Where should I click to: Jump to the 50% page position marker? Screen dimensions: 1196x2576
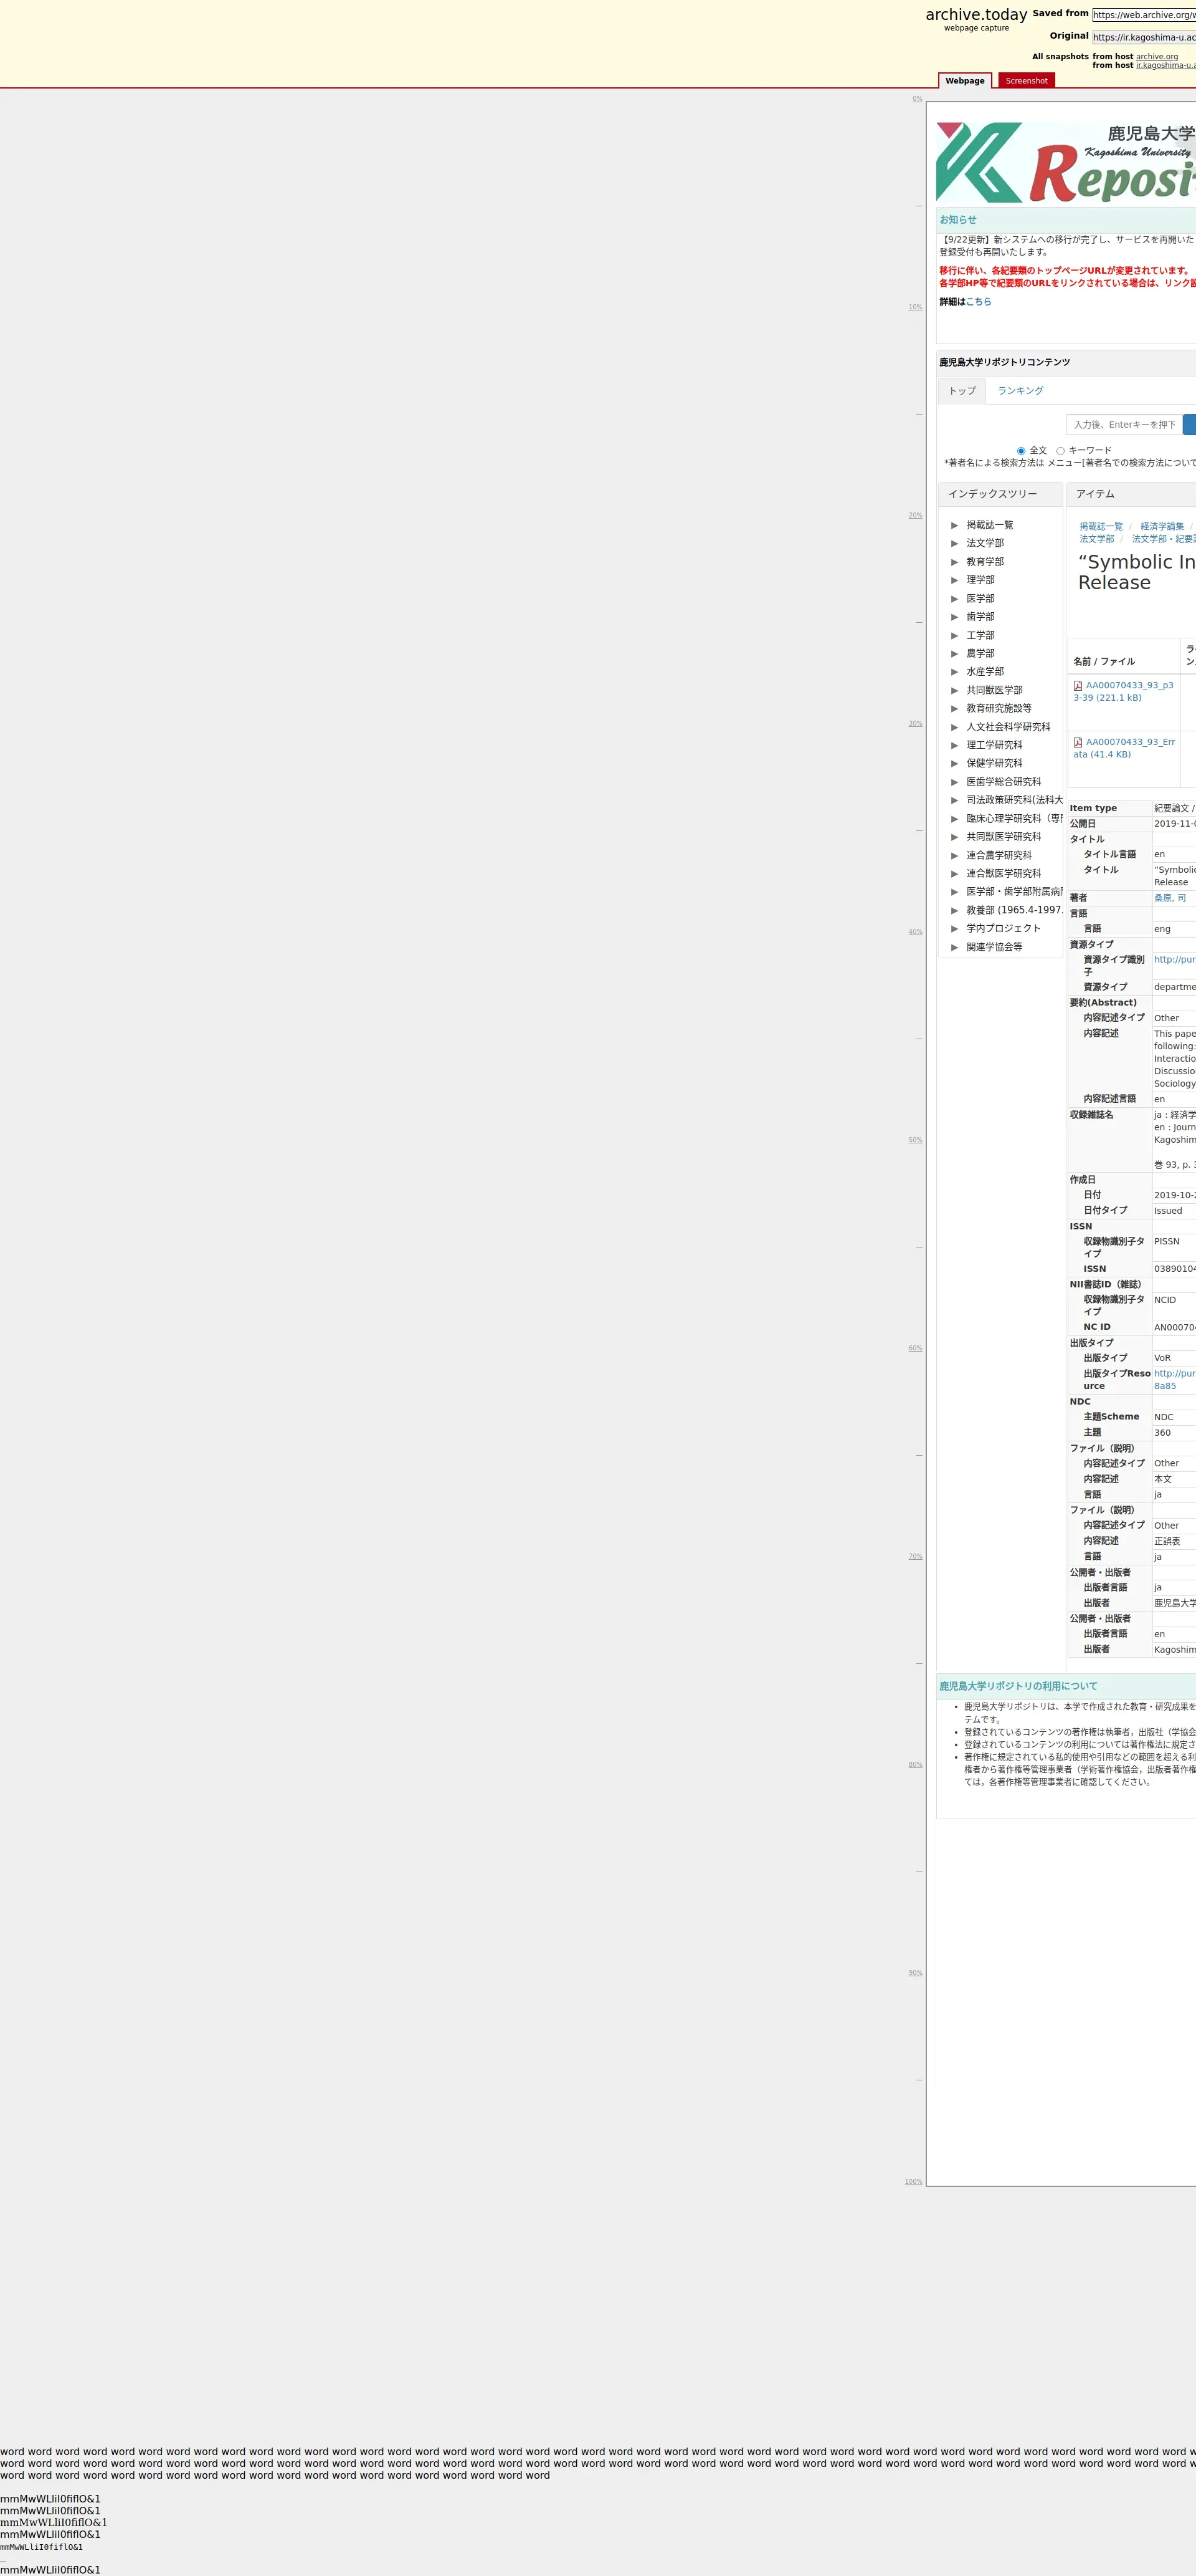click(x=914, y=1140)
